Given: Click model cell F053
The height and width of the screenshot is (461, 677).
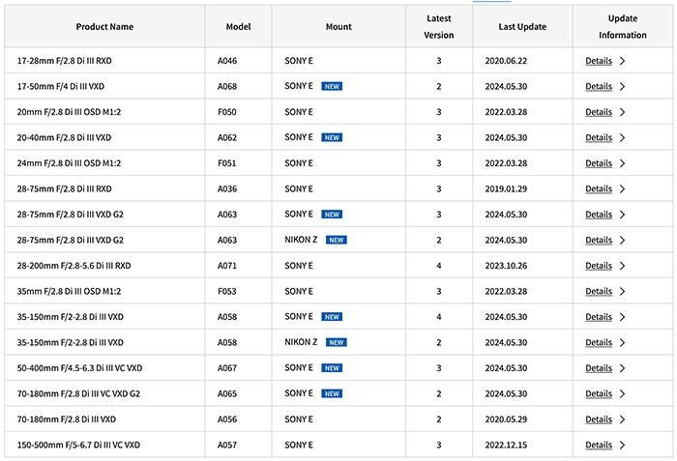Looking at the screenshot, I should pyautogui.click(x=227, y=291).
